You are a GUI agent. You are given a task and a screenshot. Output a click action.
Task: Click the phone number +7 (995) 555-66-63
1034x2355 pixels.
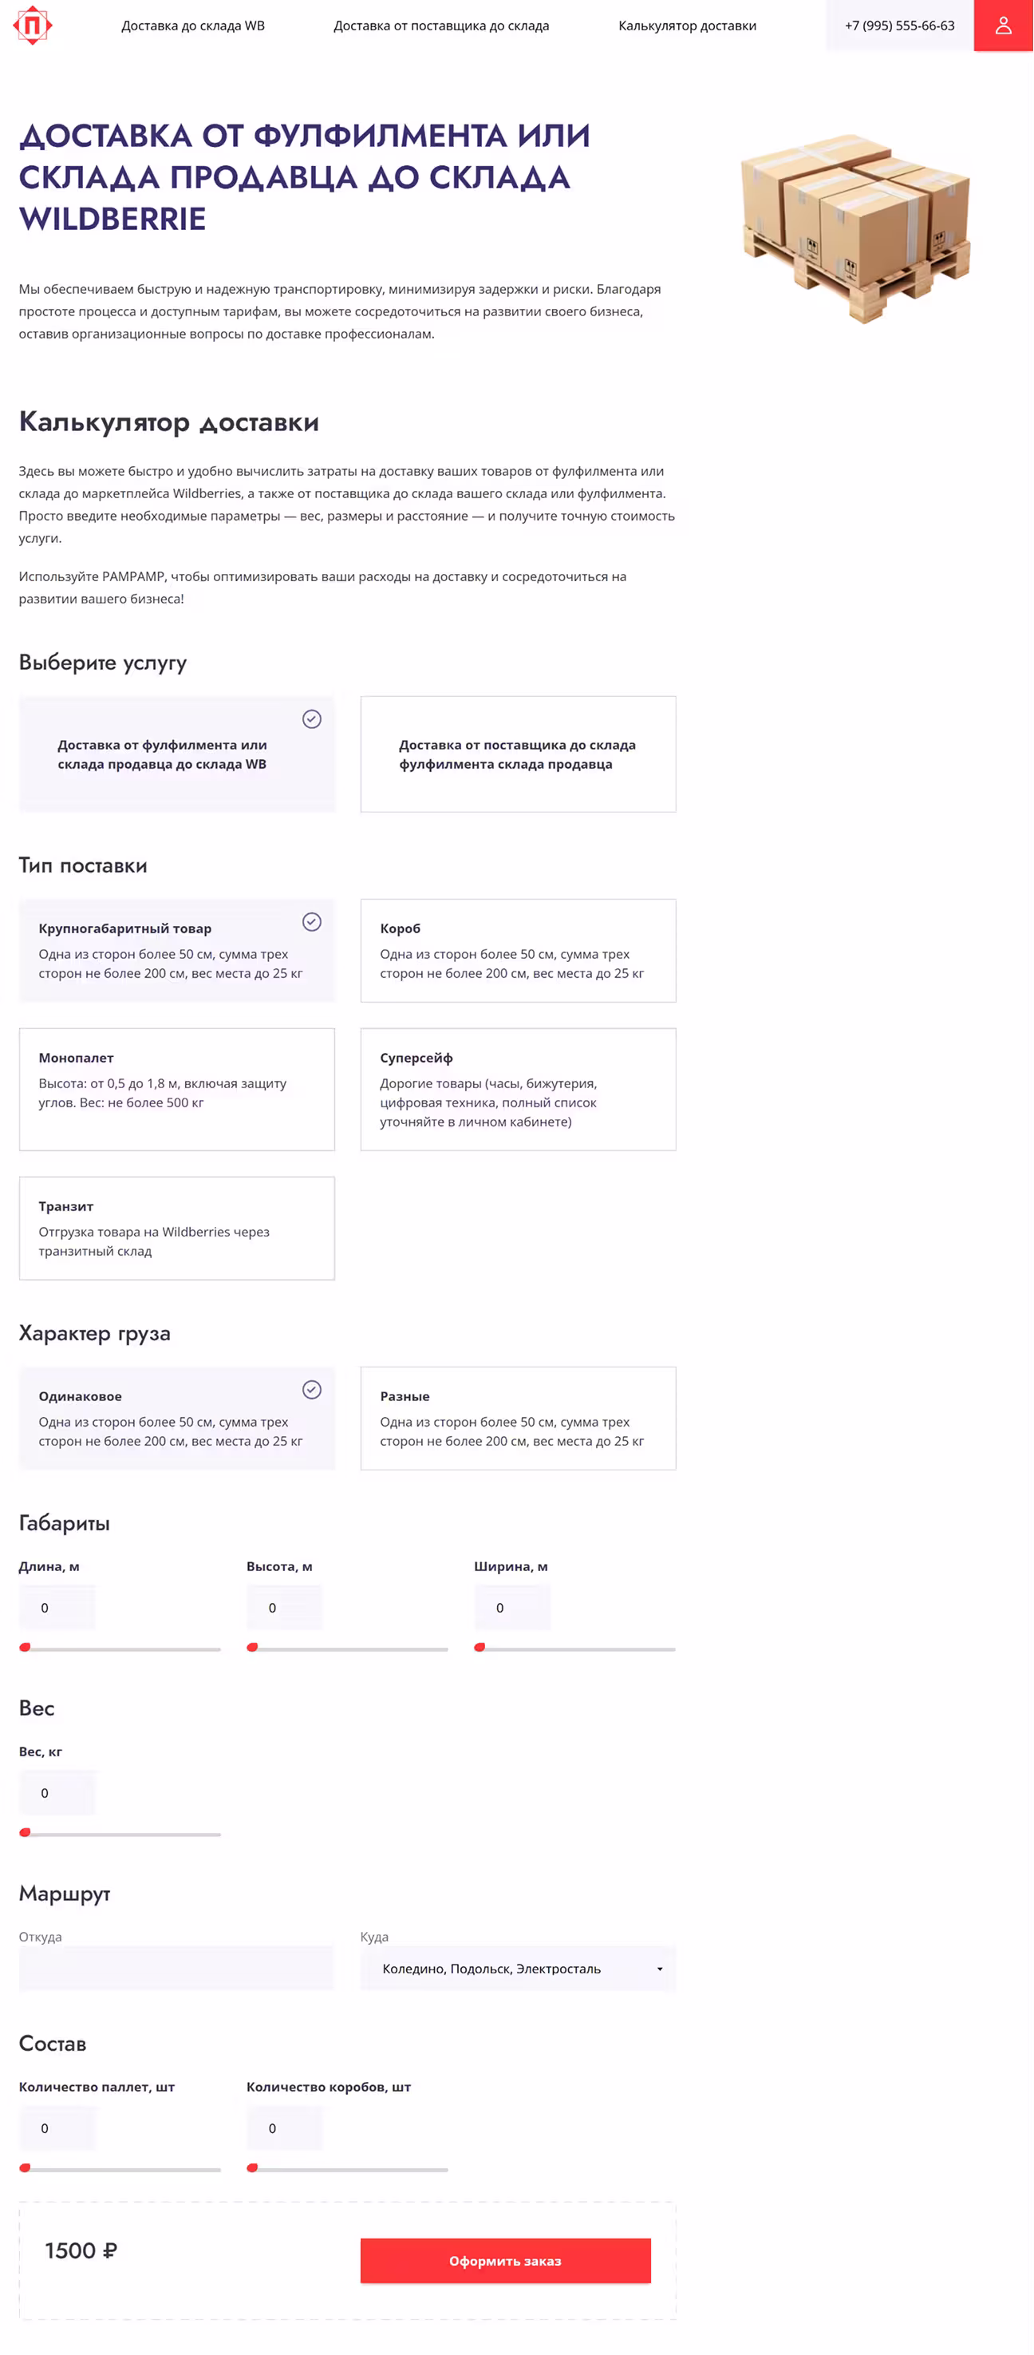click(x=899, y=26)
